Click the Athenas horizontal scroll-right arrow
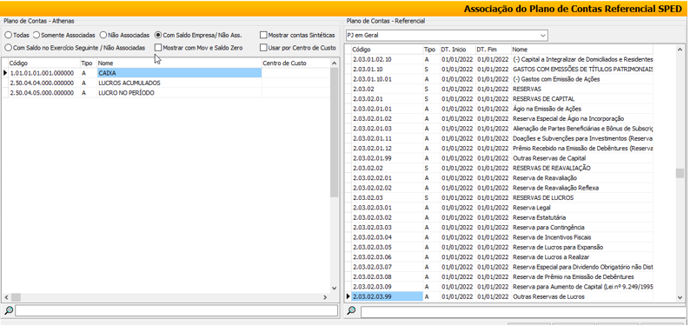This screenshot has height=326, width=690. point(325,297)
